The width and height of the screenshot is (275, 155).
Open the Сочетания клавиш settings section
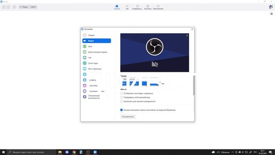[96, 91]
